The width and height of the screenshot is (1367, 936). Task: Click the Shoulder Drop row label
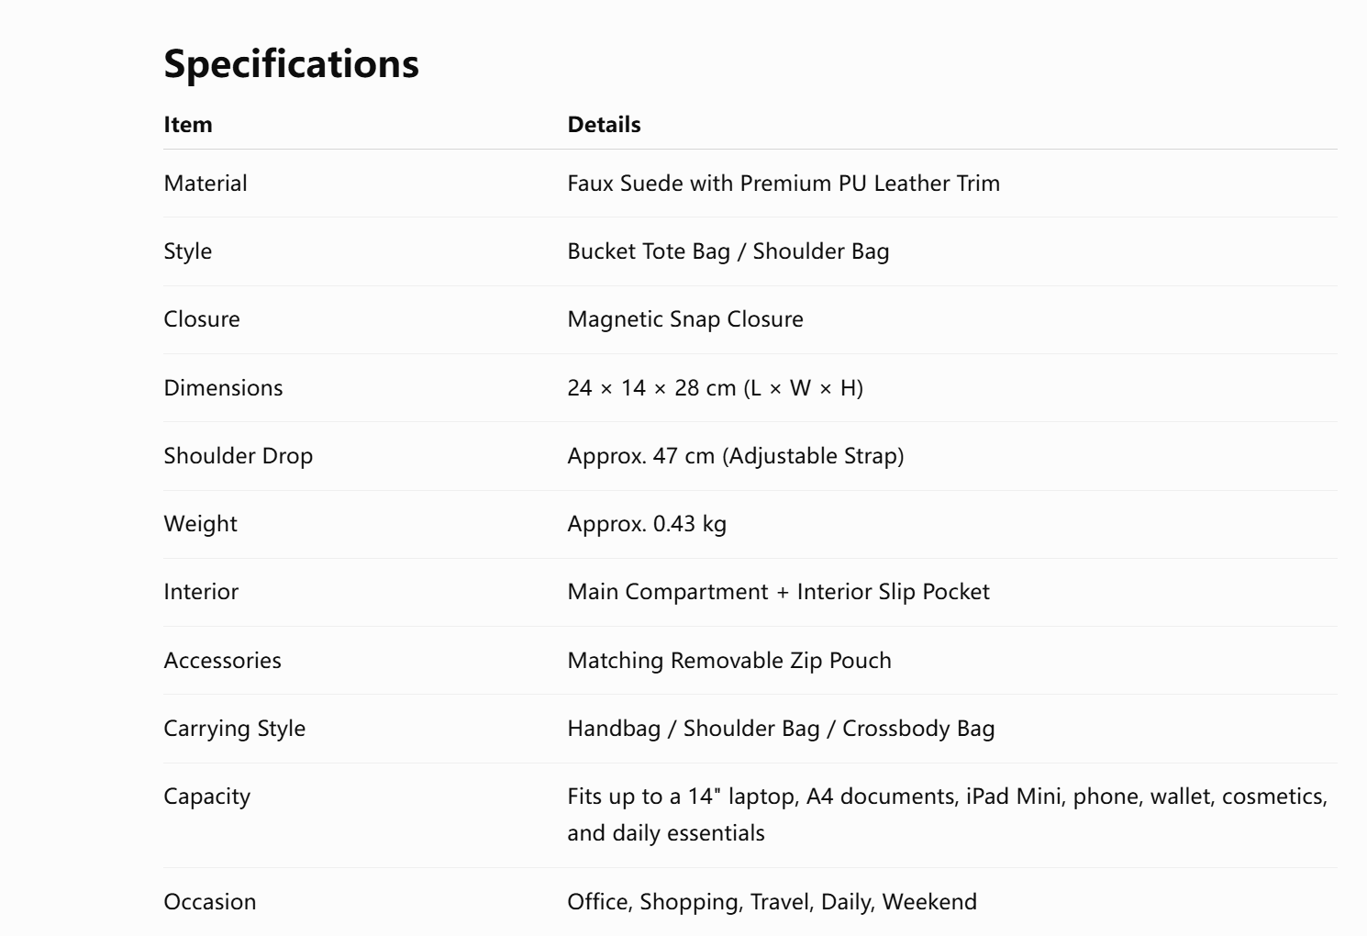[x=239, y=456]
